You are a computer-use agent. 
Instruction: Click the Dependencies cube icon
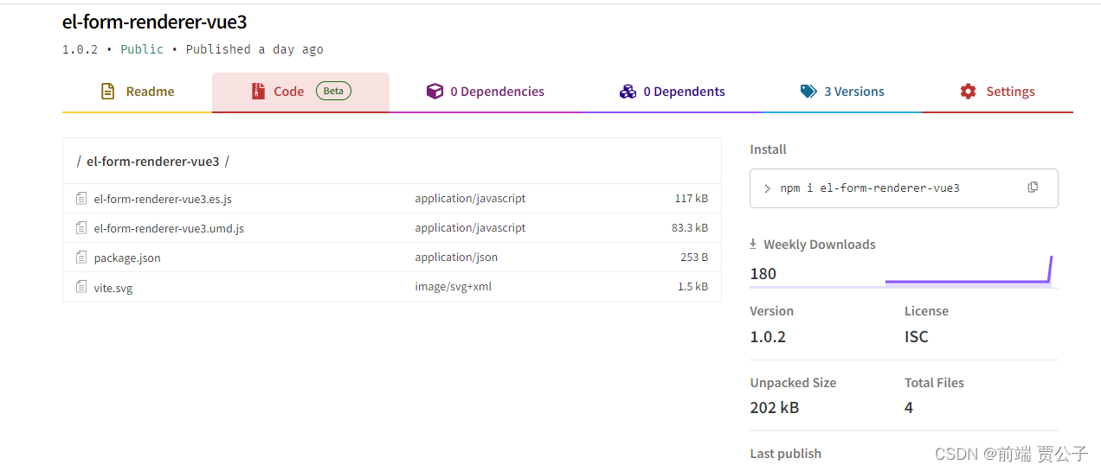(435, 92)
